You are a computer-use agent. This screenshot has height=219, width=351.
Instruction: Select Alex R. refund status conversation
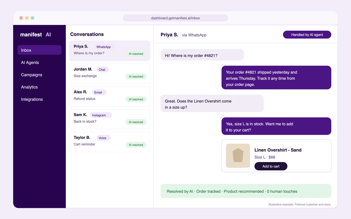pyautogui.click(x=110, y=96)
